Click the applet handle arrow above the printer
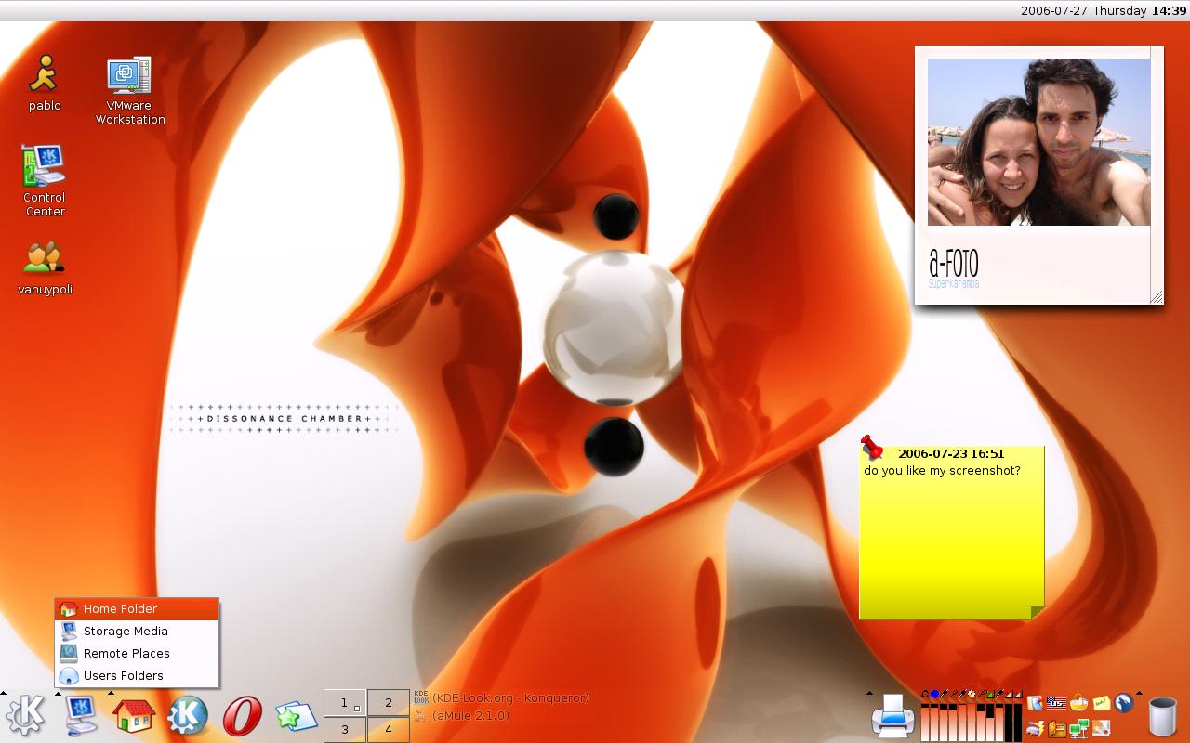Viewport: 1190px width, 743px height. 869,693
